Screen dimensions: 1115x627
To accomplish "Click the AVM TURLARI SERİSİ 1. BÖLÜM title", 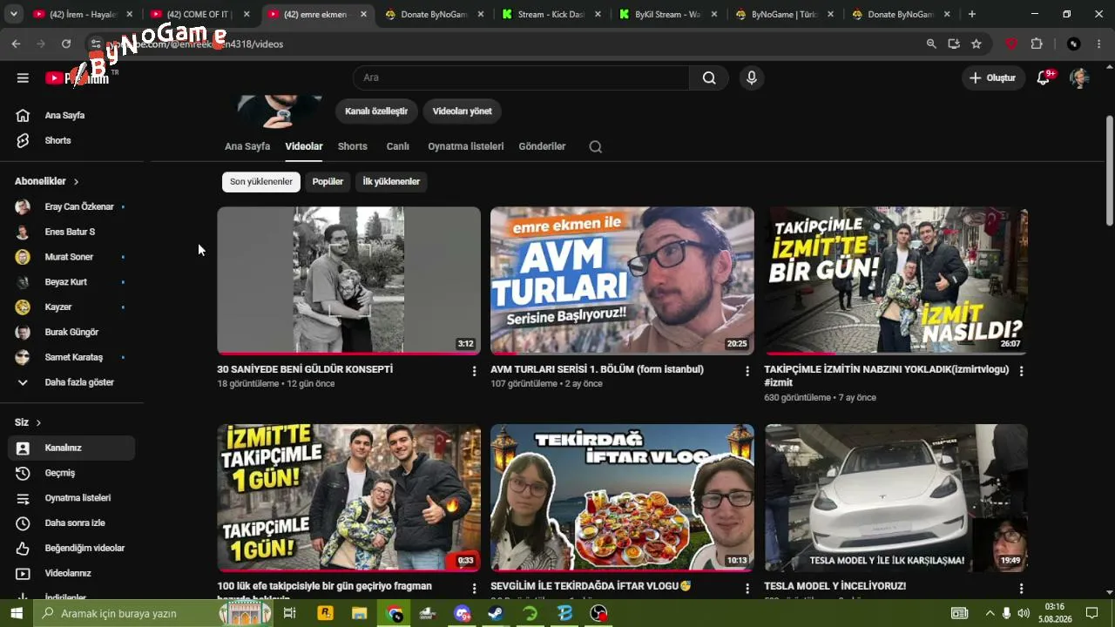I will (x=597, y=369).
